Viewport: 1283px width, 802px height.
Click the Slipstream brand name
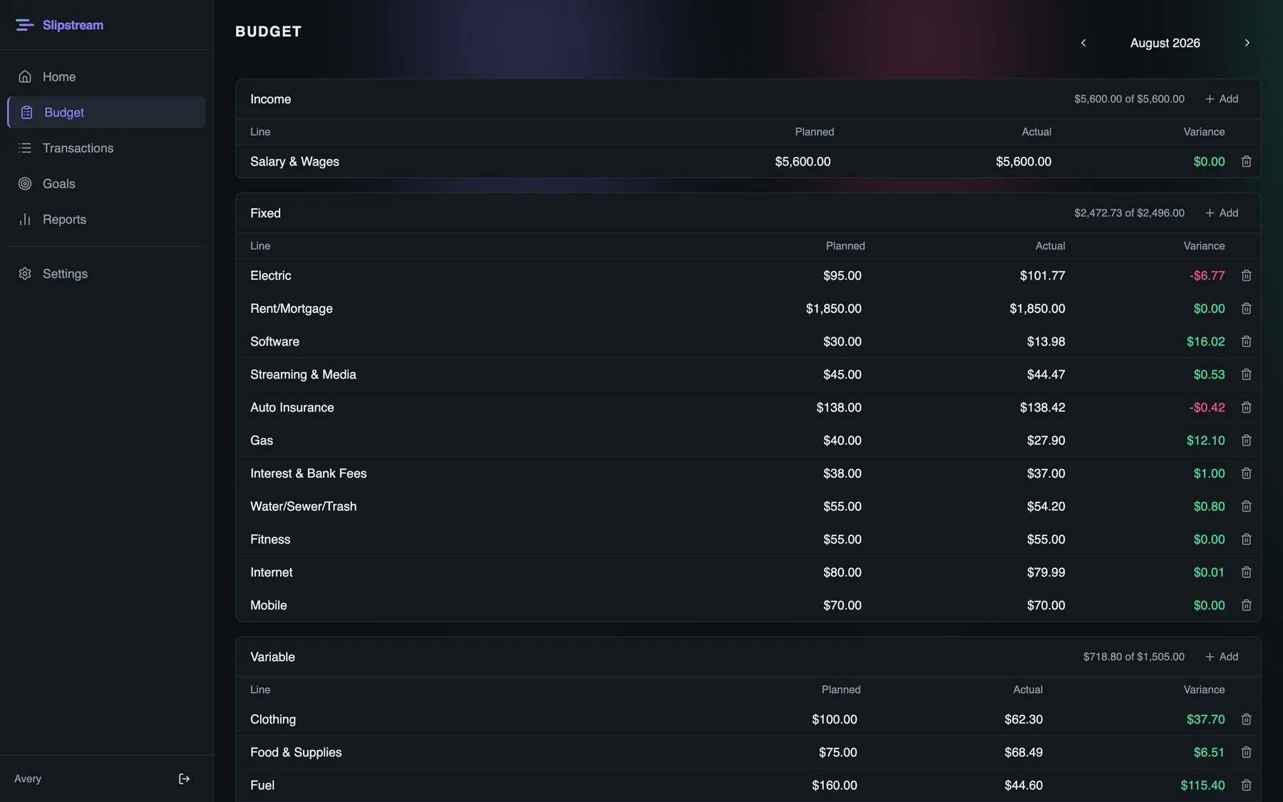73,25
